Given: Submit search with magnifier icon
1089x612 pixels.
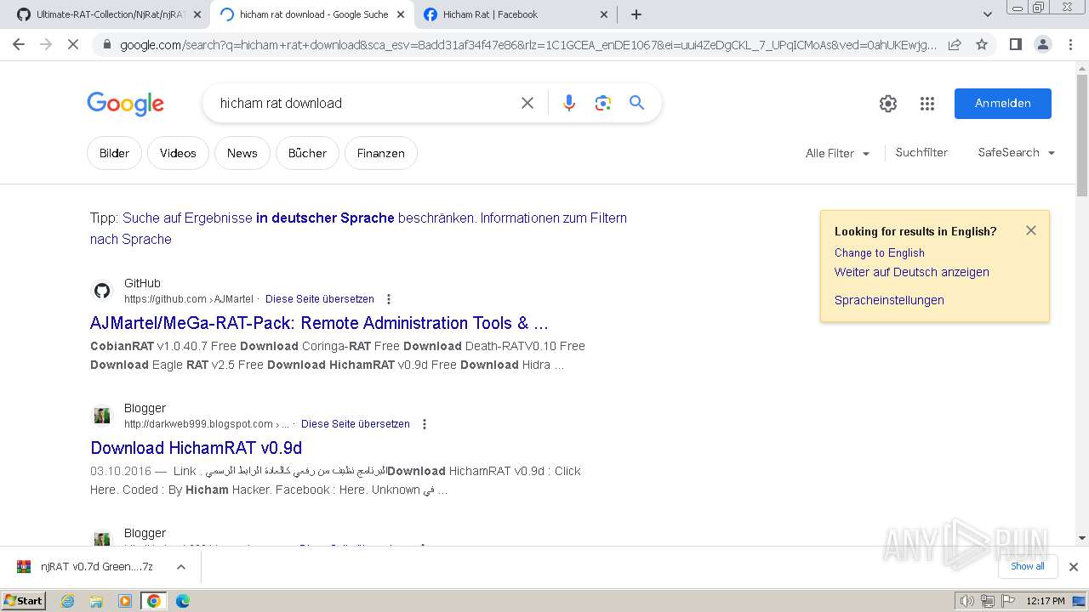Looking at the screenshot, I should (636, 103).
